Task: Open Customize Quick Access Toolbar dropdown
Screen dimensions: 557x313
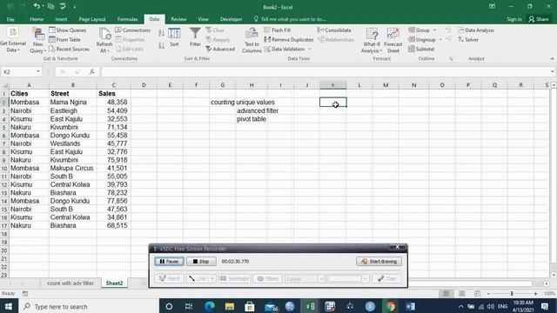Action: pos(74,6)
